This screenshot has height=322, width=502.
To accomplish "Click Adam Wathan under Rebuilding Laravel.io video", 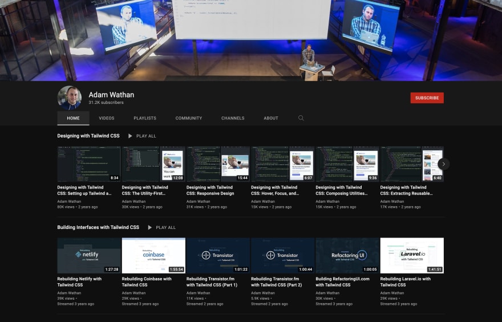I will click(392, 293).
